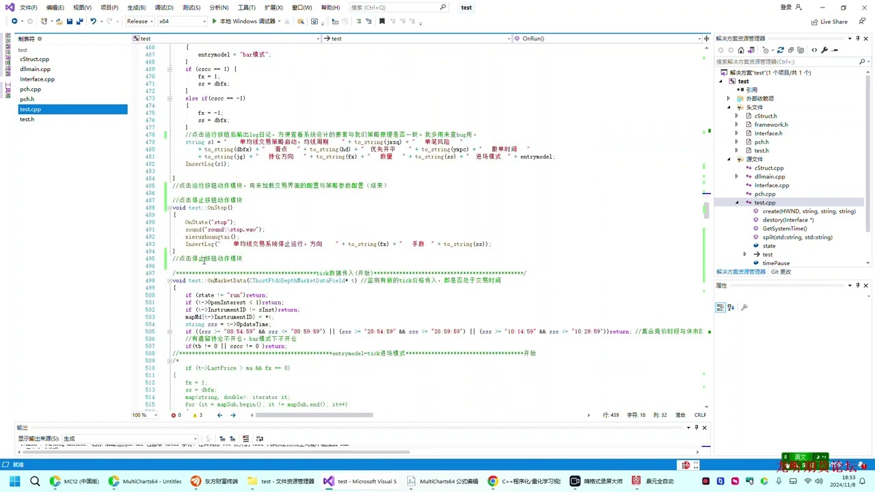875x492 pixels.
Task: Open Solution Explorer properties wrench icon
Action: tap(824, 50)
